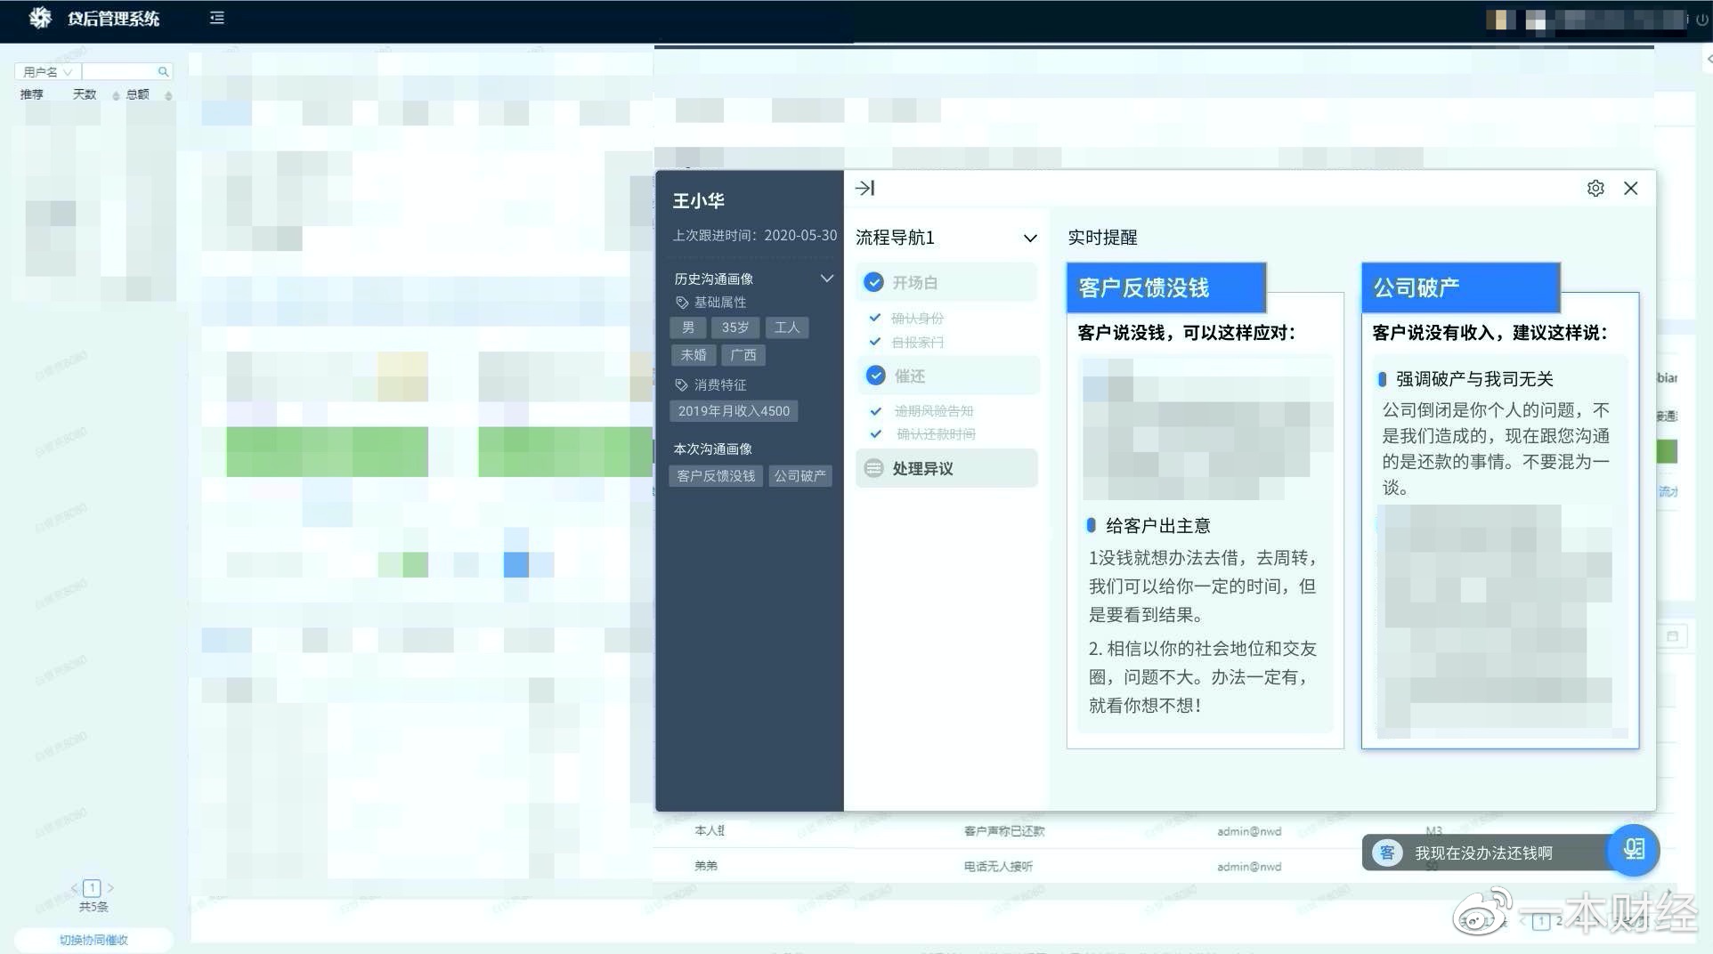Expand the 流程导航1 dropdown
The height and width of the screenshot is (954, 1713).
pyautogui.click(x=1030, y=238)
